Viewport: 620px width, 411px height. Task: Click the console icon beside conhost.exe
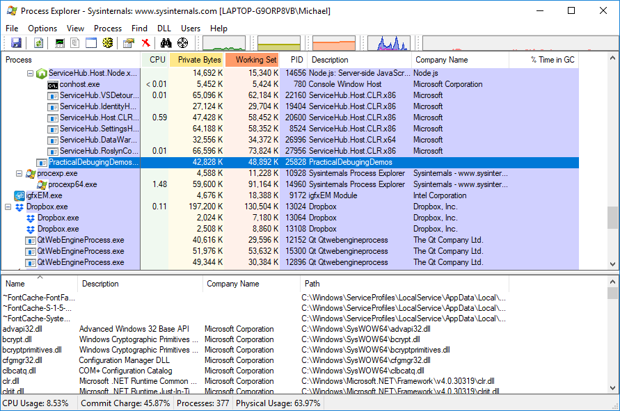click(53, 85)
